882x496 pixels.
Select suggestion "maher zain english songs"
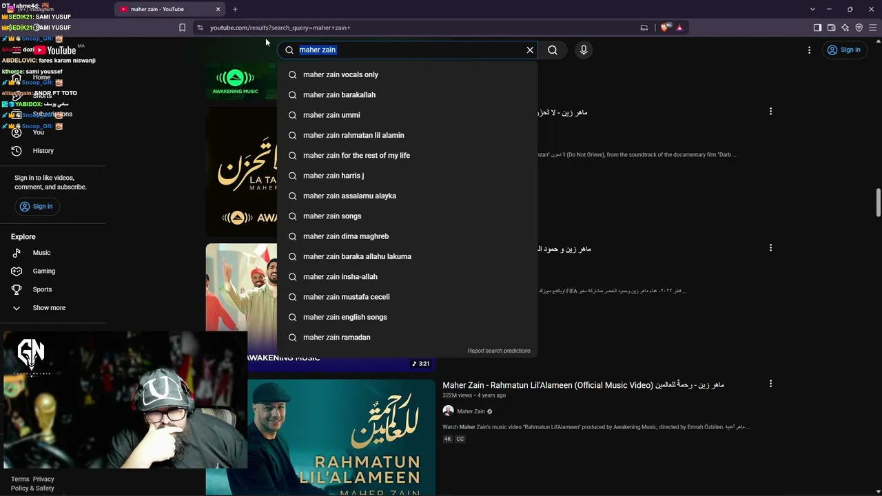click(x=407, y=317)
